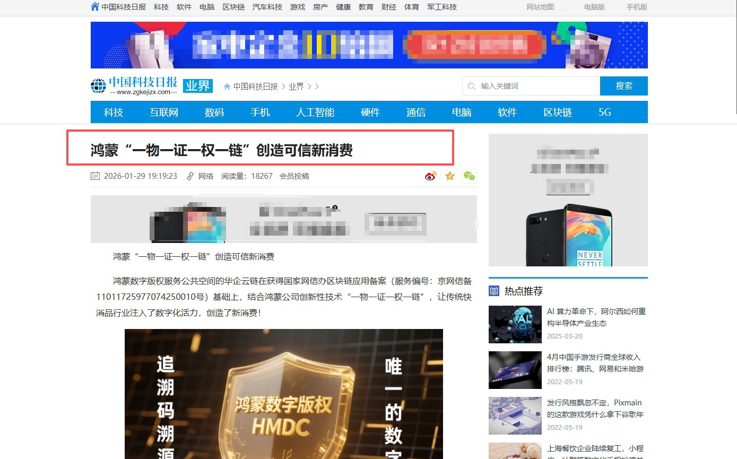Switch to 手机版 site version
The image size is (737, 459).
click(x=637, y=7)
